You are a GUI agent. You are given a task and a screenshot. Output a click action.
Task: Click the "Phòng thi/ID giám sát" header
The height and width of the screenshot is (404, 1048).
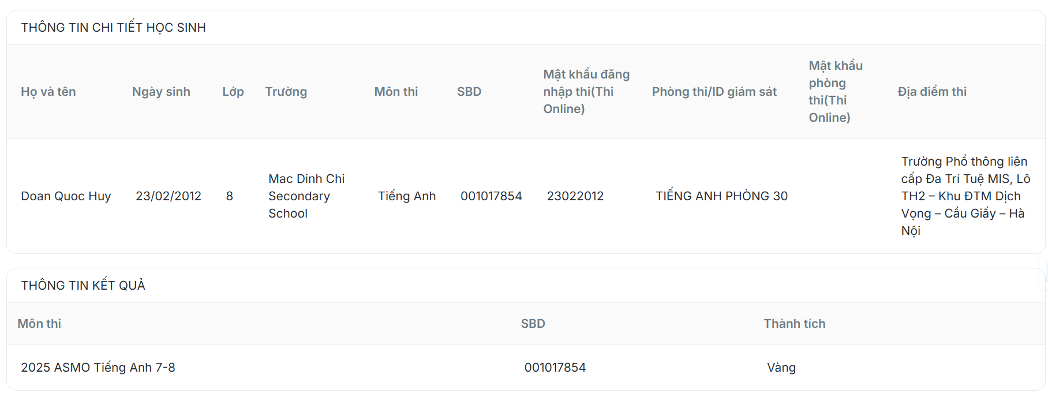(x=714, y=92)
